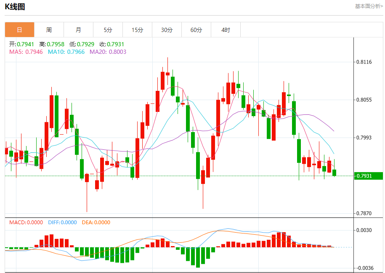Click the 0.7870 price axis label
Image resolution: width=385 pixels, height=273 pixels.
pos(364,214)
